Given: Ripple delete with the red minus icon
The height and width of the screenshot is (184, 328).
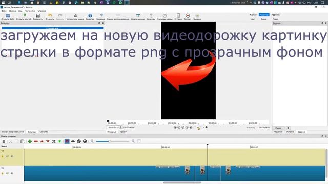Looking at the screenshot, I should point(36,141).
